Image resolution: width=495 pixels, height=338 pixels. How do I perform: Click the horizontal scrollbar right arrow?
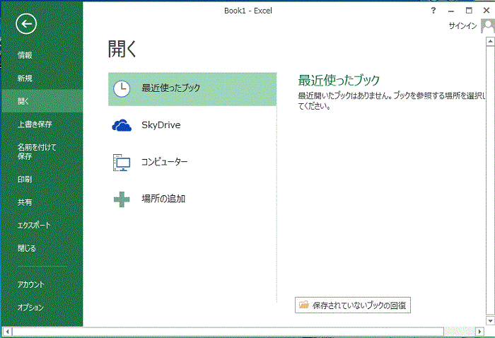point(480,332)
